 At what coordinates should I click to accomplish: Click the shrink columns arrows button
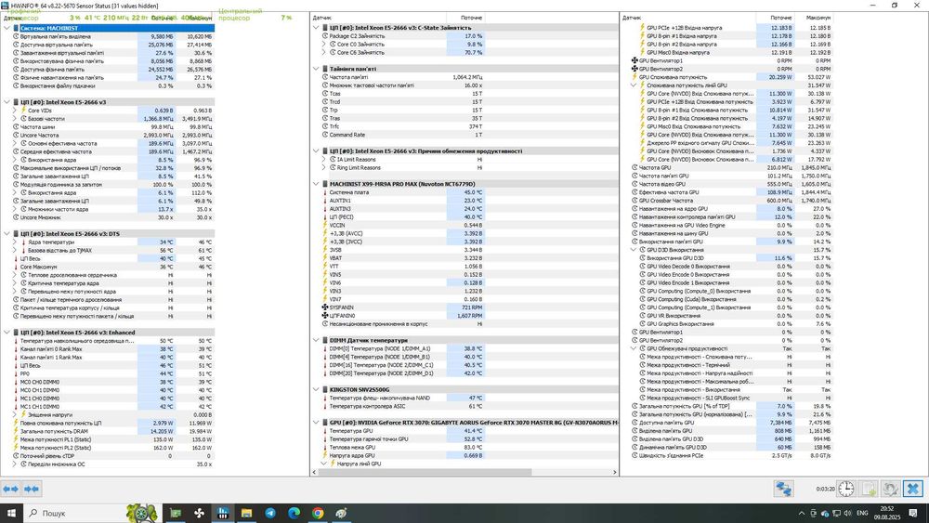(x=32, y=490)
